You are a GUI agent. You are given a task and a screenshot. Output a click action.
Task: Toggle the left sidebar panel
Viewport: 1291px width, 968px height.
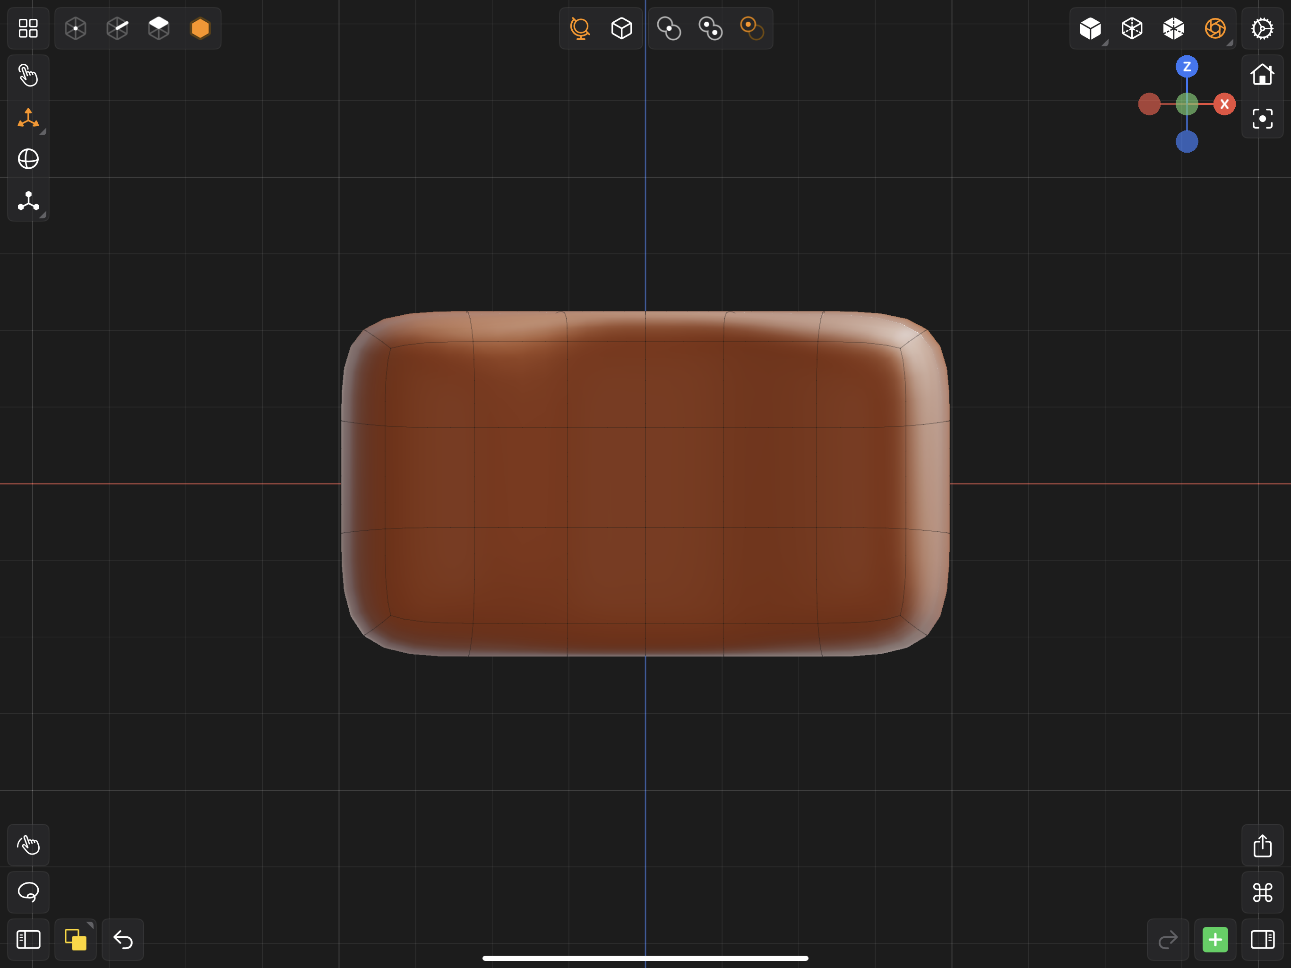click(x=28, y=939)
